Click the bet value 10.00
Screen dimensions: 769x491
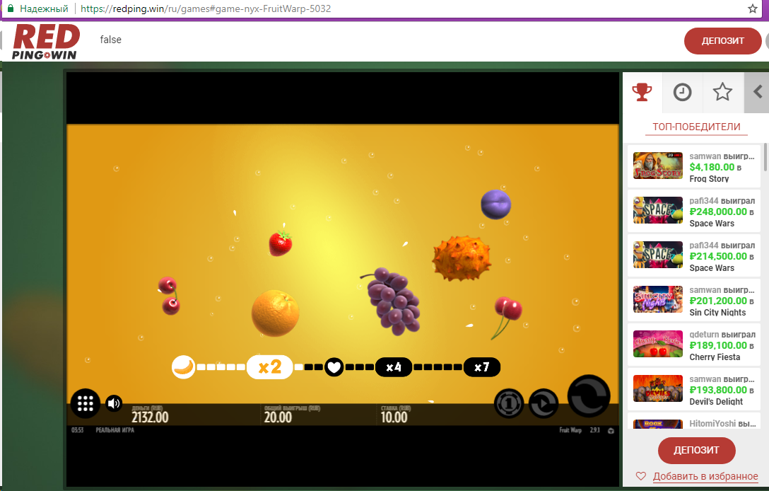(394, 417)
